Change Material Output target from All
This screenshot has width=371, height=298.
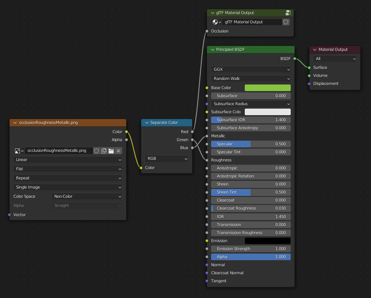click(335, 59)
